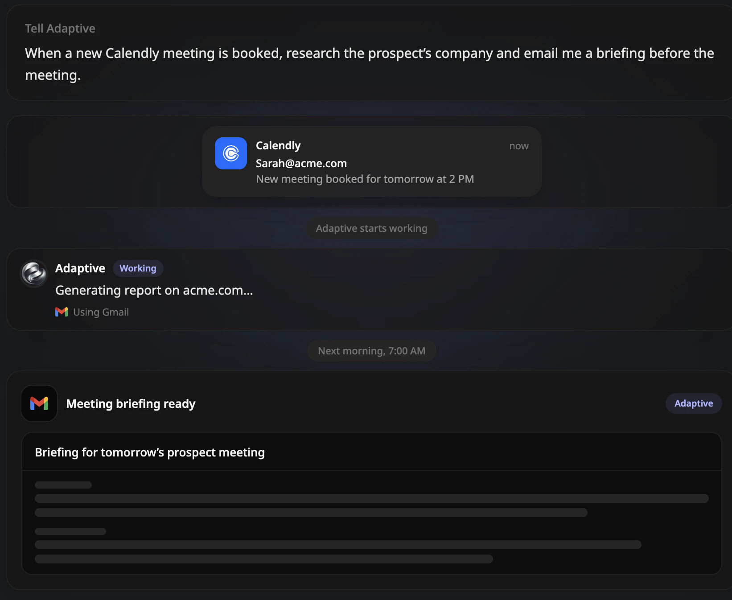Click Briefing for tomorrow's prospect meeting subject

150,452
